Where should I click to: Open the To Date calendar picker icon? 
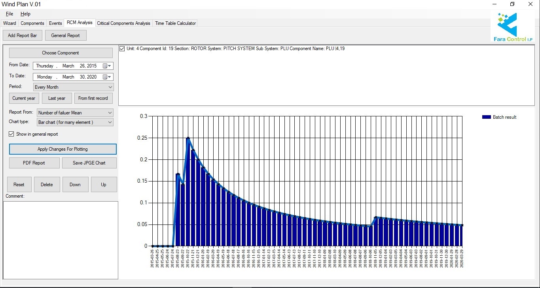coord(106,77)
